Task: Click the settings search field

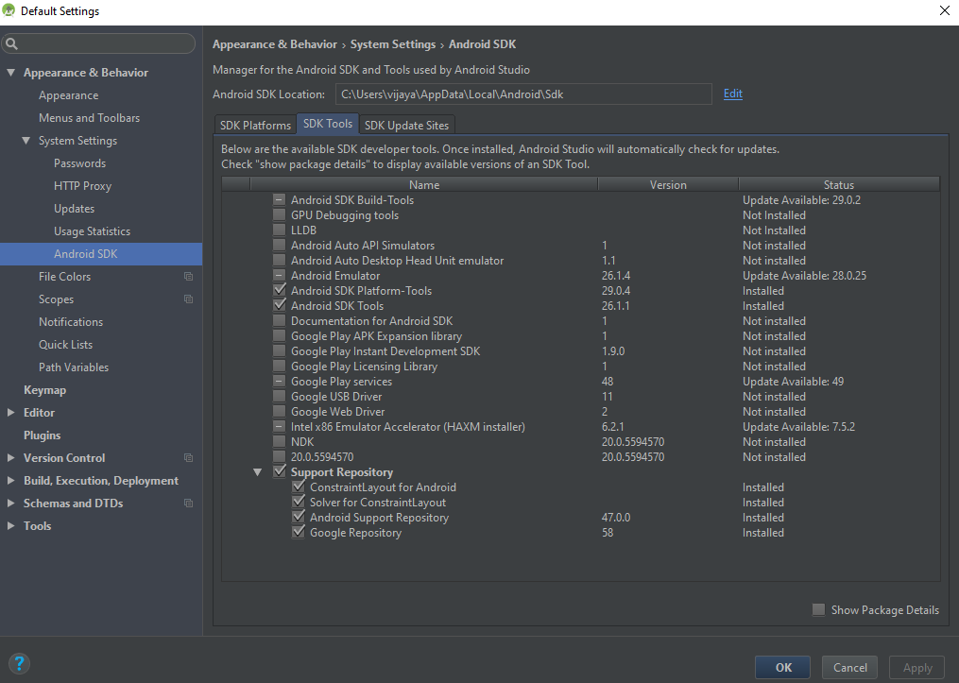Action: [98, 43]
